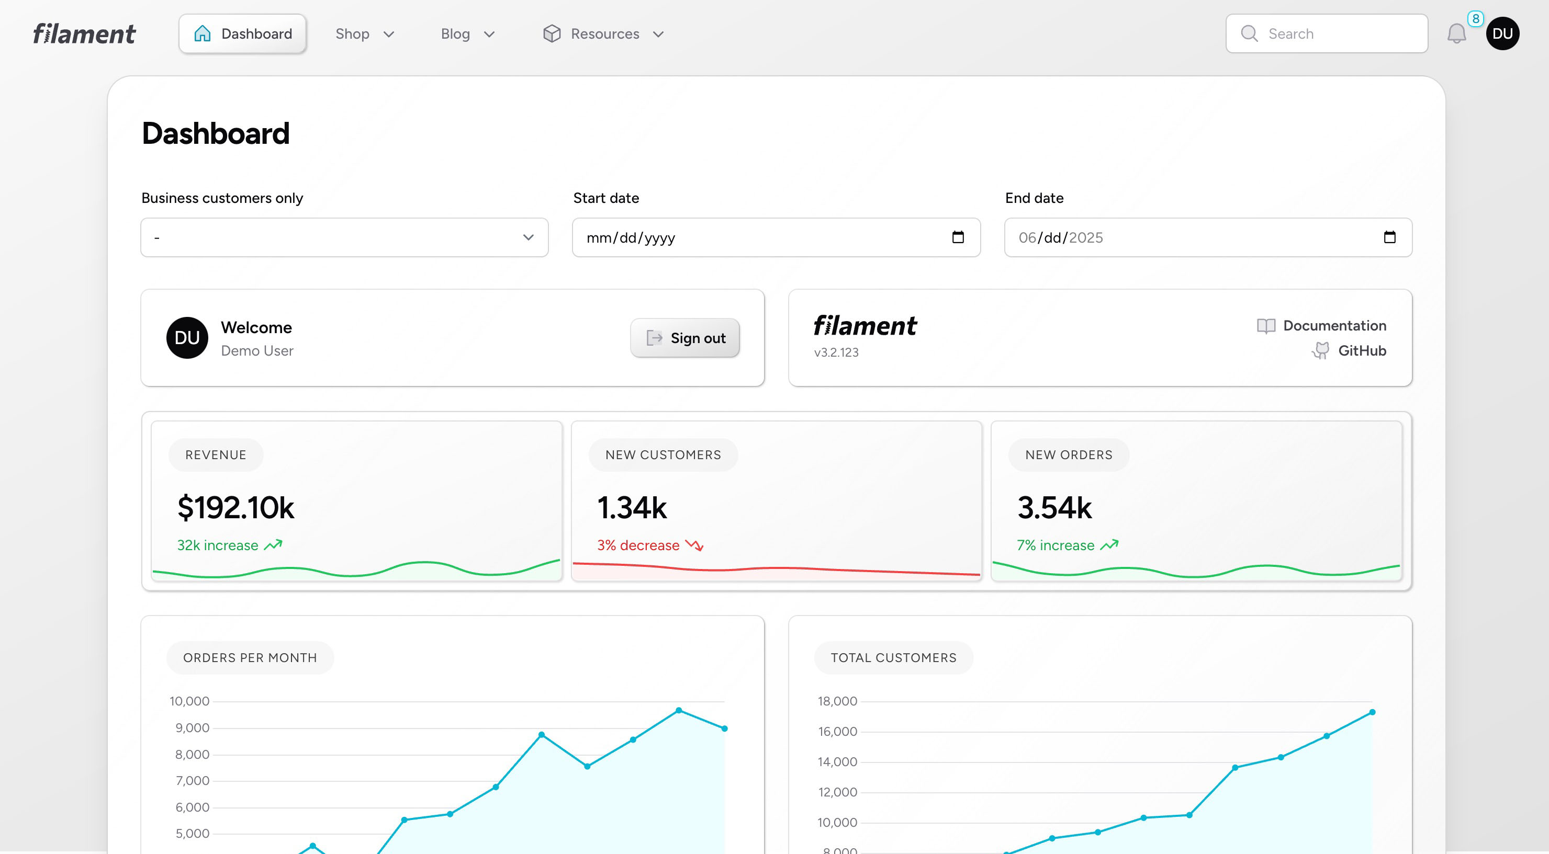Click the NEW CUSTOMERS label badge
Screen dimensions: 1549x854
[x=663, y=455]
